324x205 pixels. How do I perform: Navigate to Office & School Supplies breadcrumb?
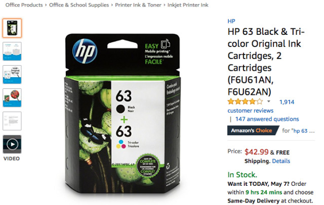click(x=79, y=5)
